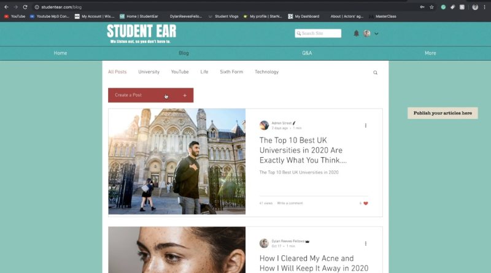Open the Chrome three-dot menu
The width and height of the screenshot is (491, 273).
484,7
